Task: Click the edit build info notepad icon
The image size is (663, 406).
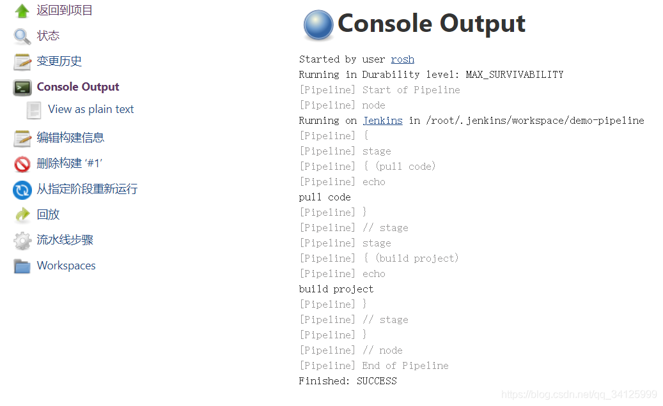Action: 22,138
